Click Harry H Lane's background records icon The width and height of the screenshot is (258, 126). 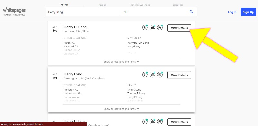coord(160,122)
